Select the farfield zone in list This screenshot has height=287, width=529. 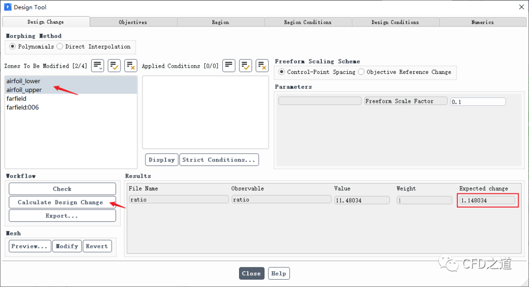17,98
